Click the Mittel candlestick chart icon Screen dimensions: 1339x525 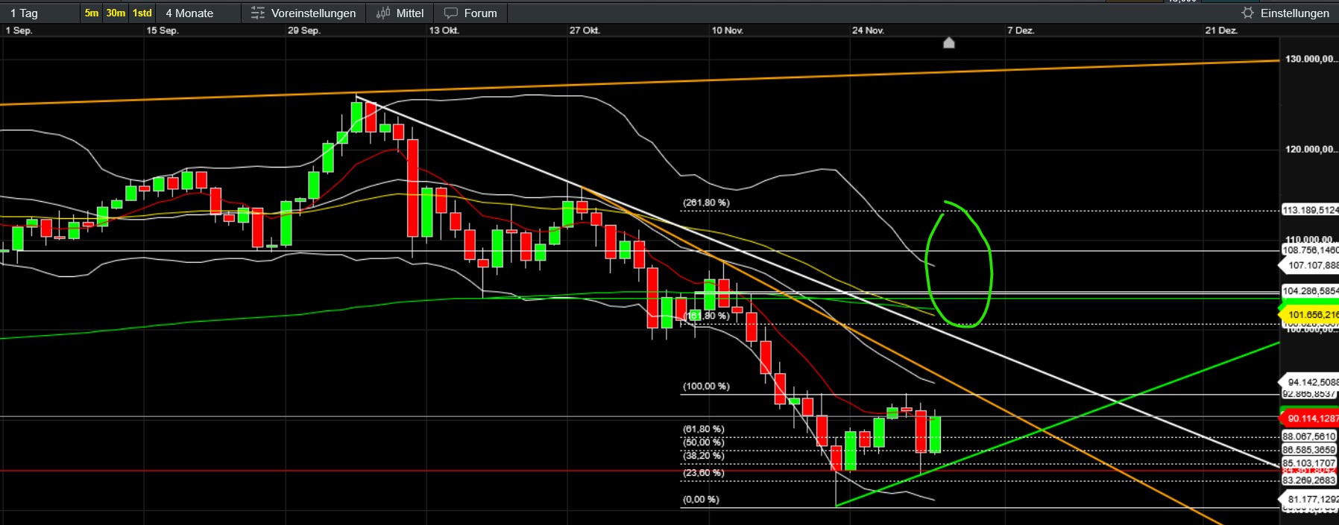point(383,13)
